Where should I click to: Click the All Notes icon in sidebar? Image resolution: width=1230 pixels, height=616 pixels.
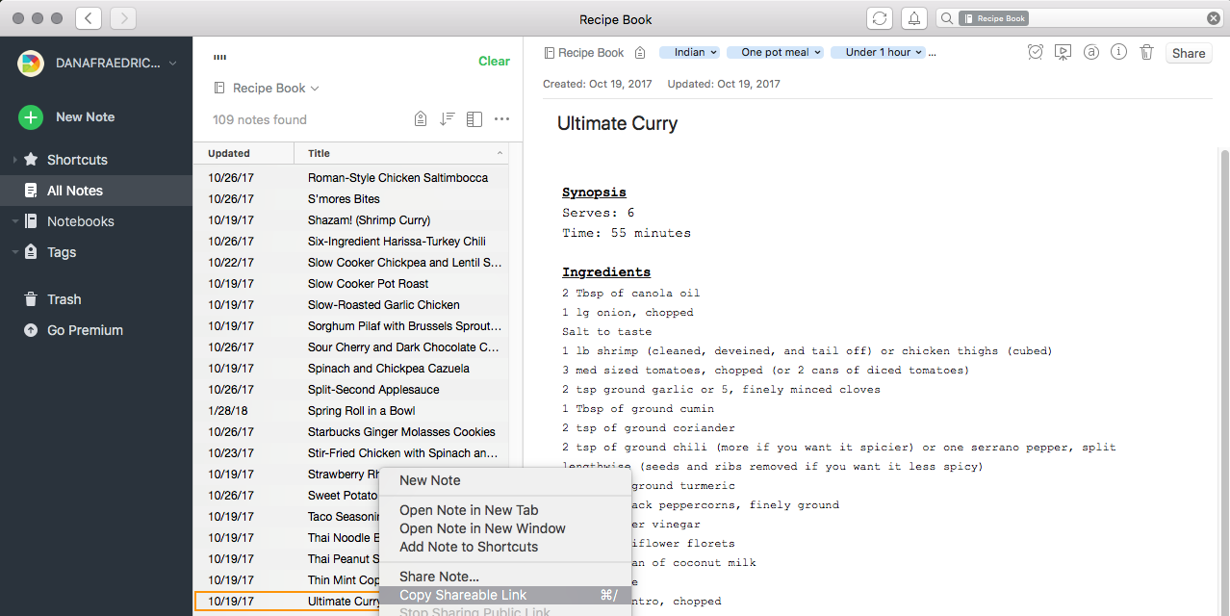point(31,191)
